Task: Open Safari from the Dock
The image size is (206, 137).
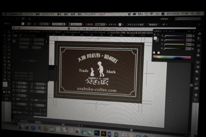Action: [33, 127]
